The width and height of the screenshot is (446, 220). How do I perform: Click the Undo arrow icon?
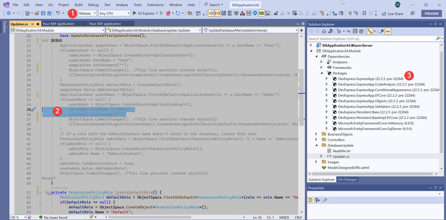[58, 13]
